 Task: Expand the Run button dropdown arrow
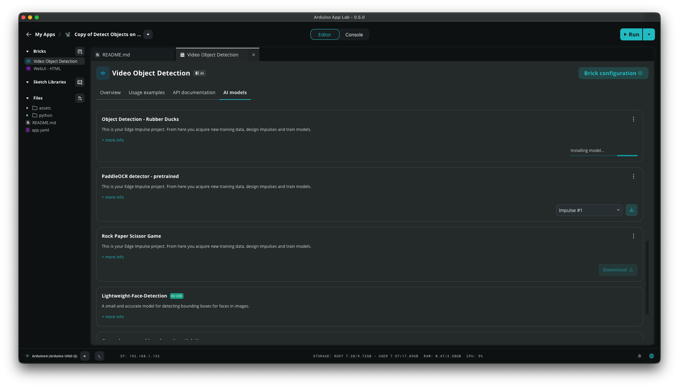tap(649, 34)
